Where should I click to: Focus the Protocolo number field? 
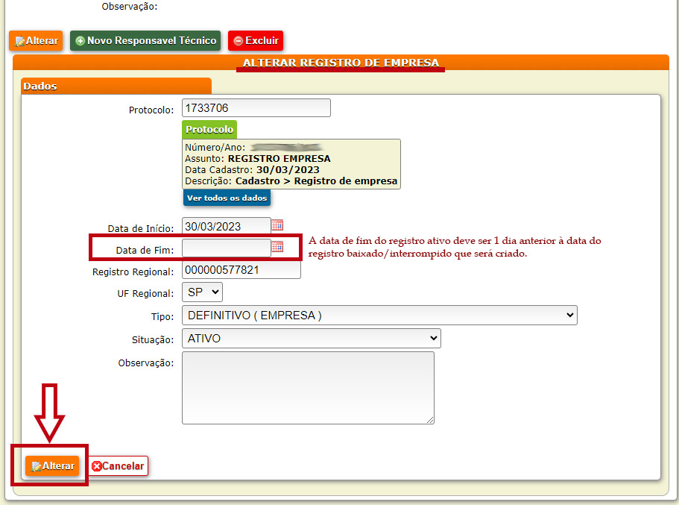255,108
